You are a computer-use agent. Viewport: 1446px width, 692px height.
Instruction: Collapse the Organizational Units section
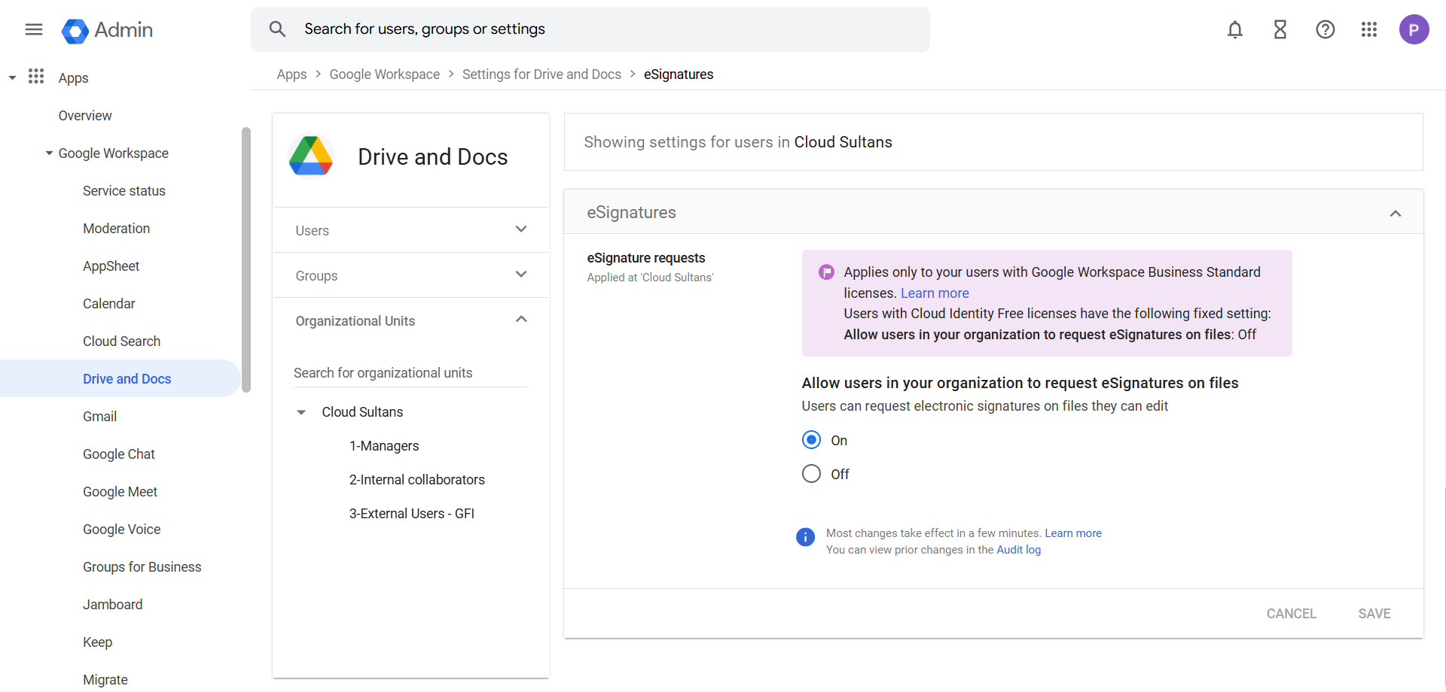[x=520, y=320]
